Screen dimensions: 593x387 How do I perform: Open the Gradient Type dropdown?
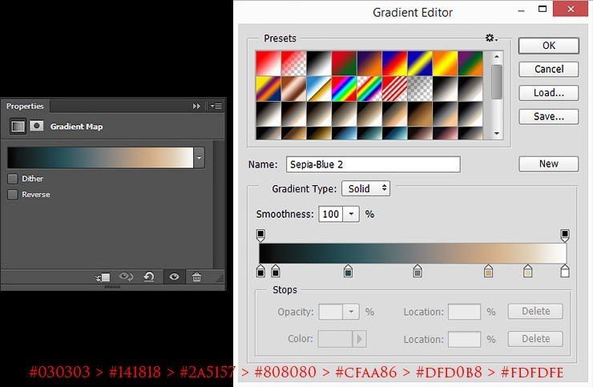[365, 188]
